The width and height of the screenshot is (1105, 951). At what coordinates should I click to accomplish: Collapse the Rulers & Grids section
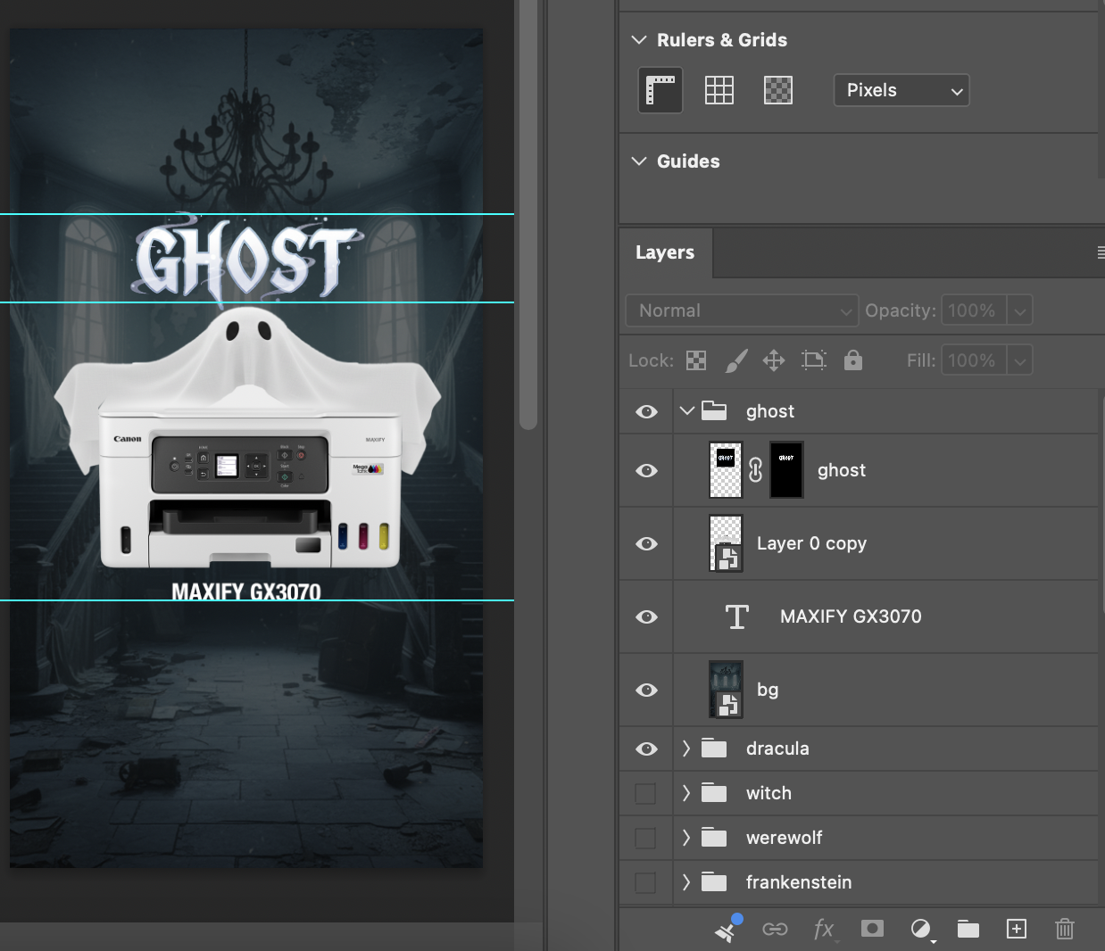point(639,40)
